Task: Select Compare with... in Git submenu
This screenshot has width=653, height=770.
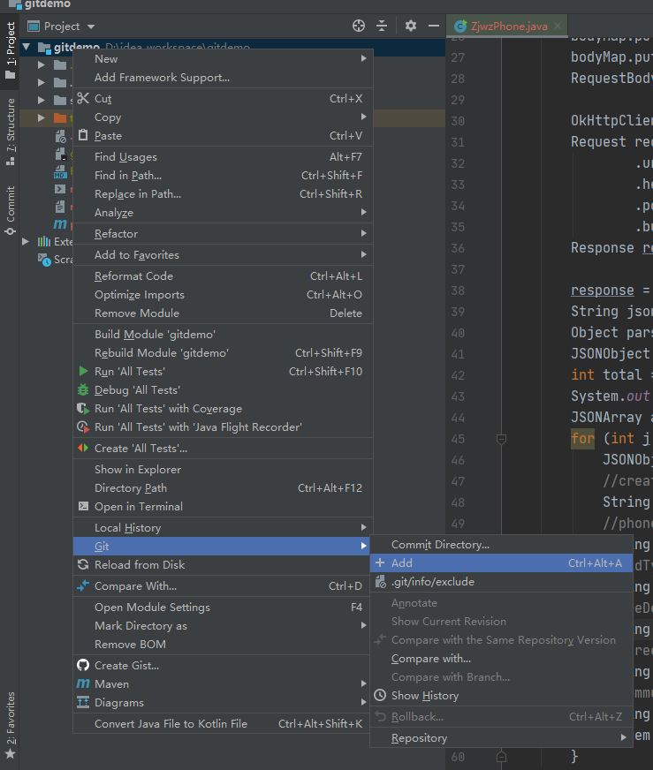Action: click(501, 659)
